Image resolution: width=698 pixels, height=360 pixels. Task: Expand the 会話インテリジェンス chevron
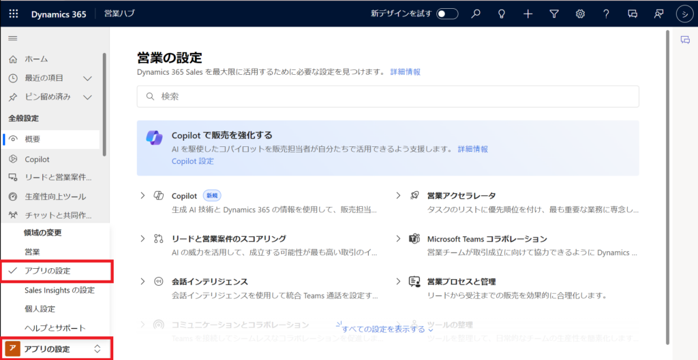click(x=142, y=282)
